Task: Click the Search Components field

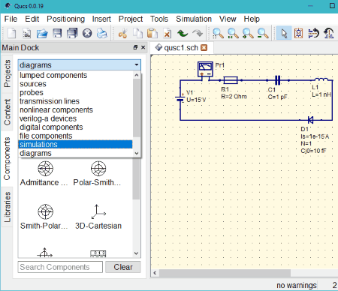Action: pyautogui.click(x=60, y=267)
